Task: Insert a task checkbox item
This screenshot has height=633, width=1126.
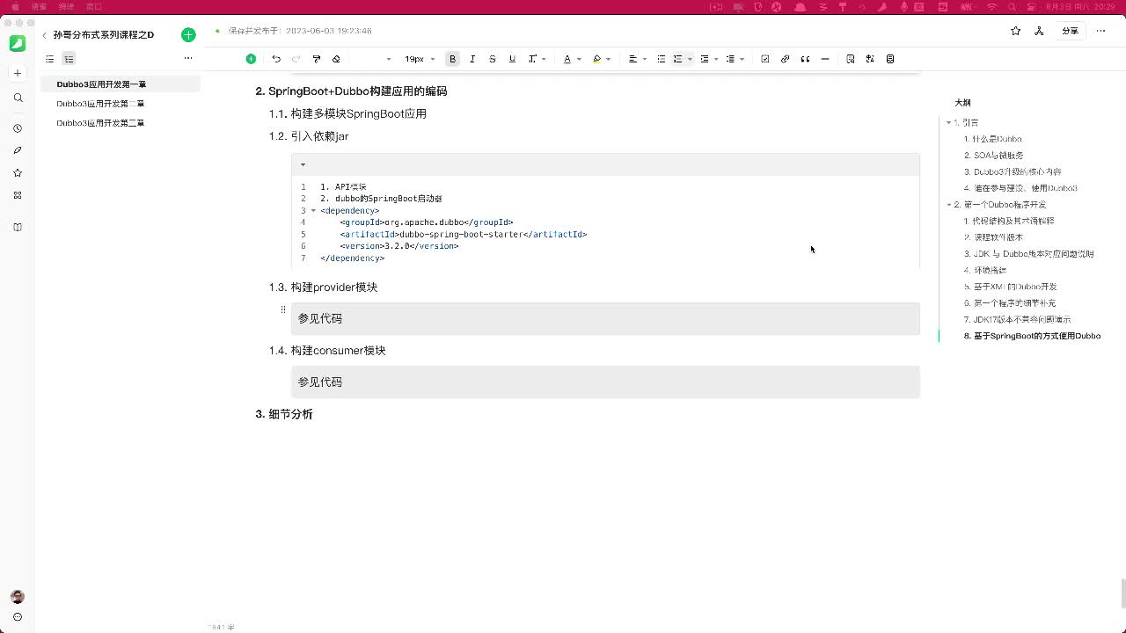Action: [x=765, y=59]
